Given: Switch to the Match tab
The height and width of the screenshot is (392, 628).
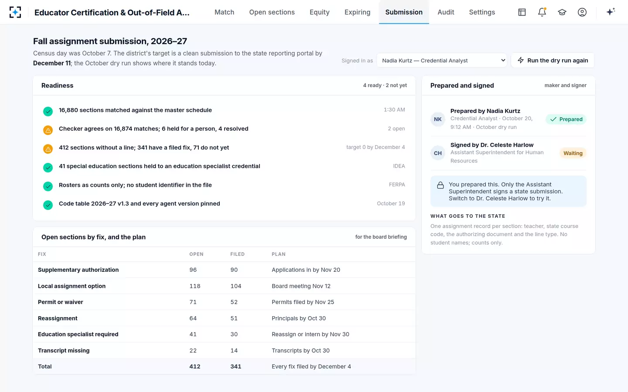Looking at the screenshot, I should coord(224,12).
